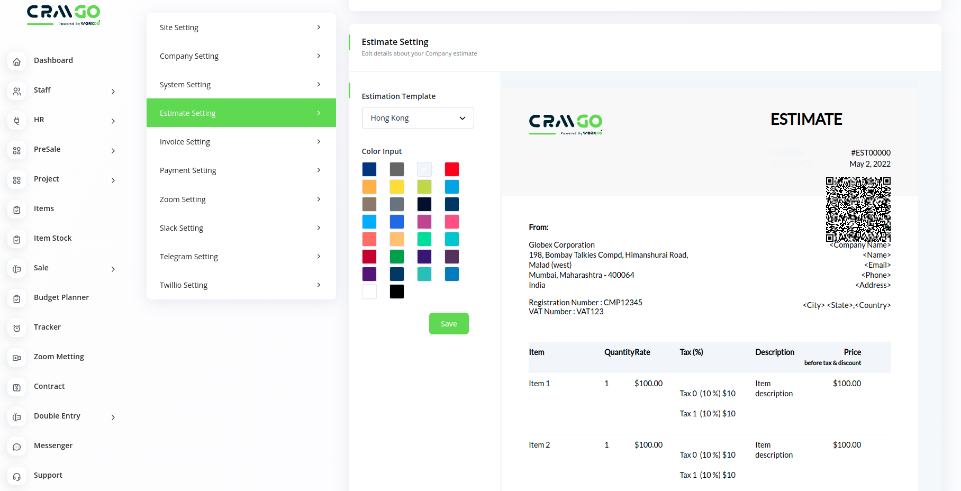Click the Item 1 row label
Screen dimensions: 961x491
point(539,384)
